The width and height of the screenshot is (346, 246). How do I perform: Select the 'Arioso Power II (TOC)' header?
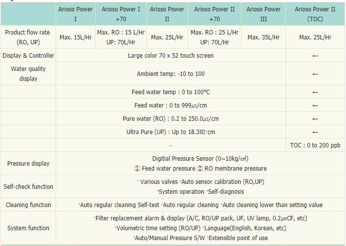(315, 14)
